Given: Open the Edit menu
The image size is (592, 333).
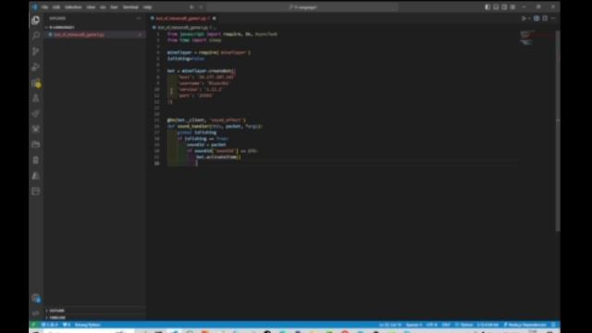Looking at the screenshot, I should pos(56,7).
